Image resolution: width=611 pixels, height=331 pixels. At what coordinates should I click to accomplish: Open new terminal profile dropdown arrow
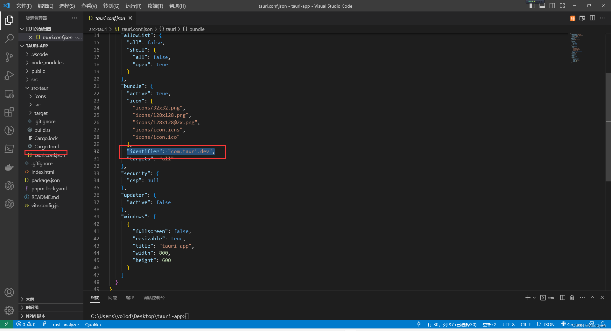coord(534,298)
